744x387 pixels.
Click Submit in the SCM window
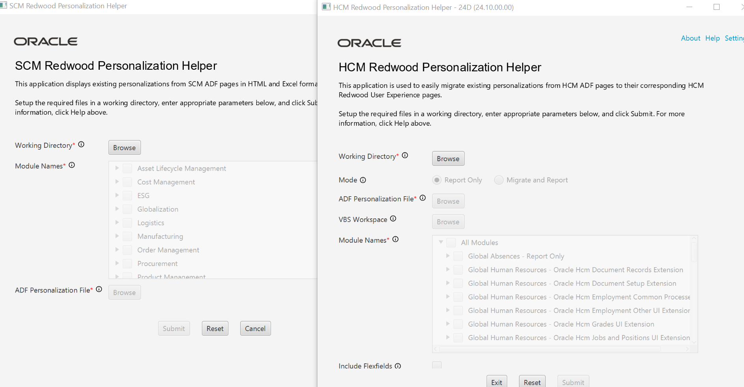pos(174,328)
